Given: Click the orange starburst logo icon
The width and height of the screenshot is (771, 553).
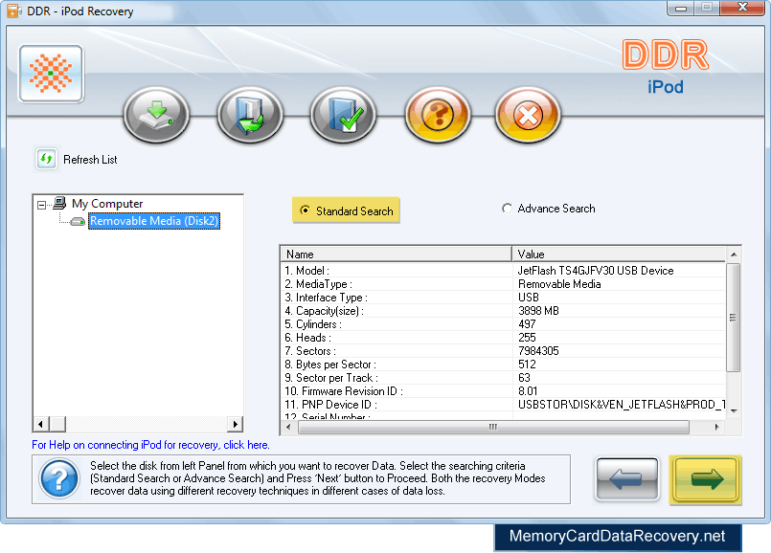Looking at the screenshot, I should [51, 74].
